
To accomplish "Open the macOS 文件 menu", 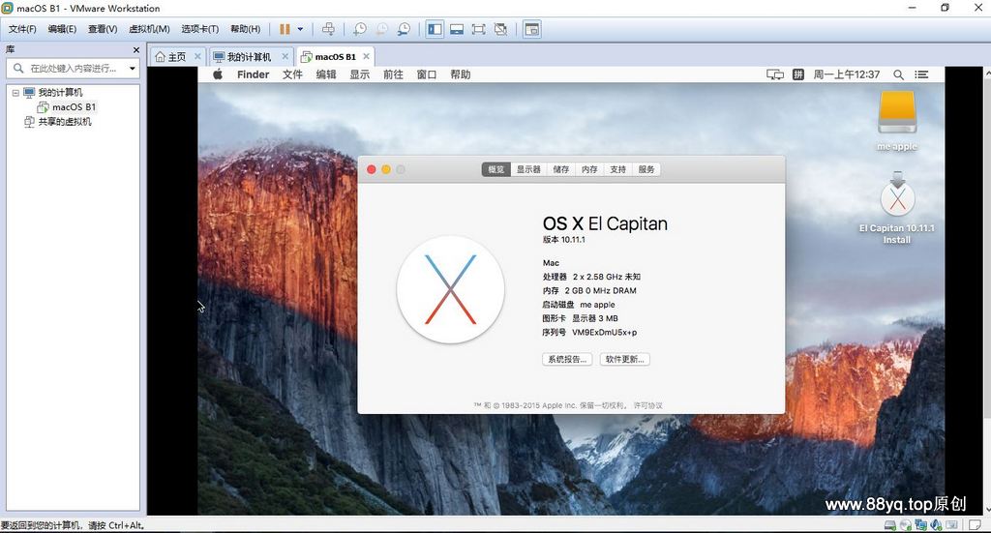I will click(292, 74).
